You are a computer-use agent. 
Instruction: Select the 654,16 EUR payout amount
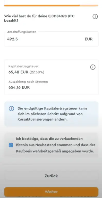pos(19,87)
